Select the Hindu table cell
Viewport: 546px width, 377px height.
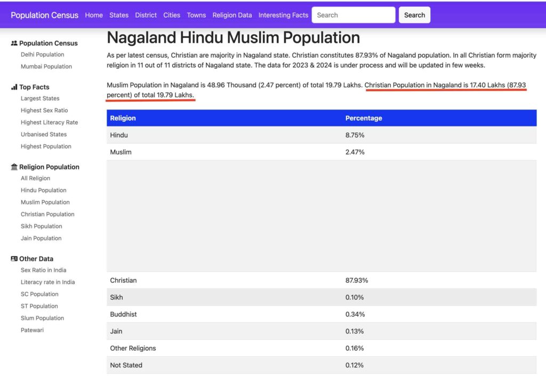(x=119, y=135)
